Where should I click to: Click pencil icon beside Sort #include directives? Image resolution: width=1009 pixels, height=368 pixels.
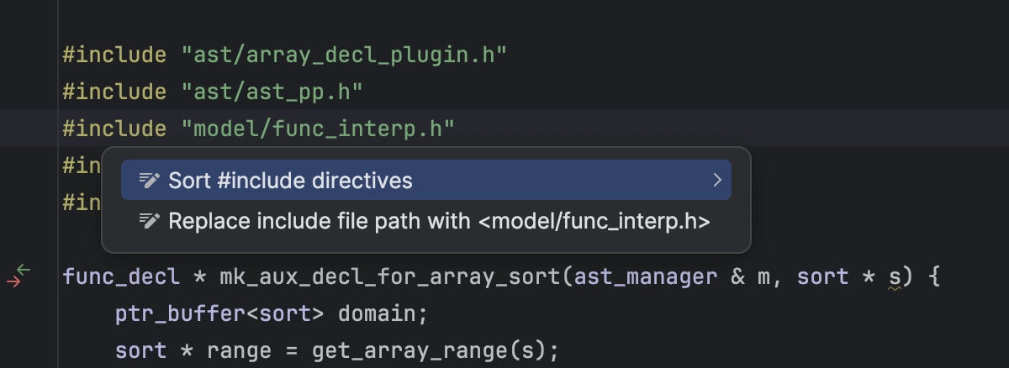[149, 180]
